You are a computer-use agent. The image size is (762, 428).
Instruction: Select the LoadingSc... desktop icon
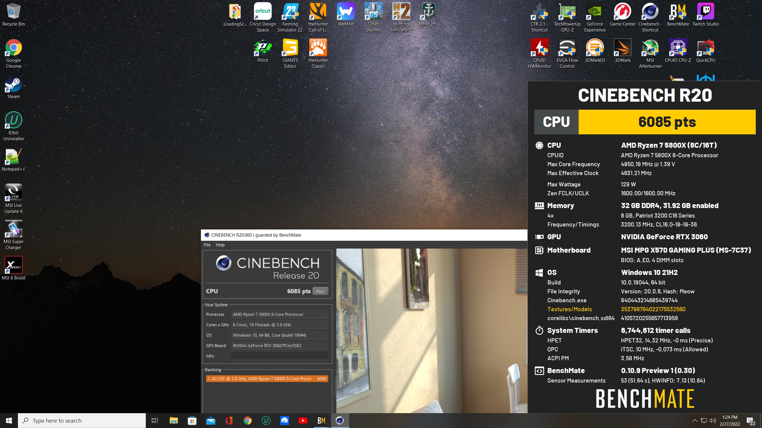235,15
